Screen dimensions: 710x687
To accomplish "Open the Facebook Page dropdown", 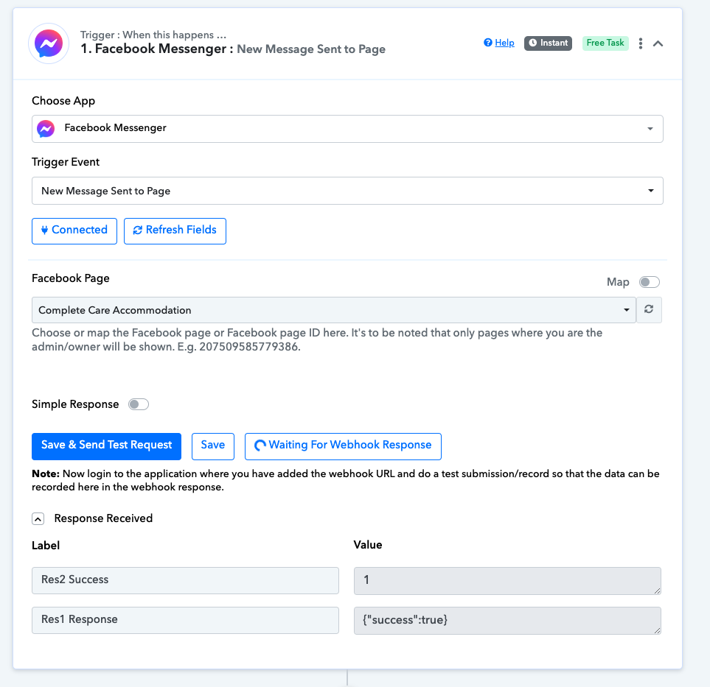I will point(334,310).
